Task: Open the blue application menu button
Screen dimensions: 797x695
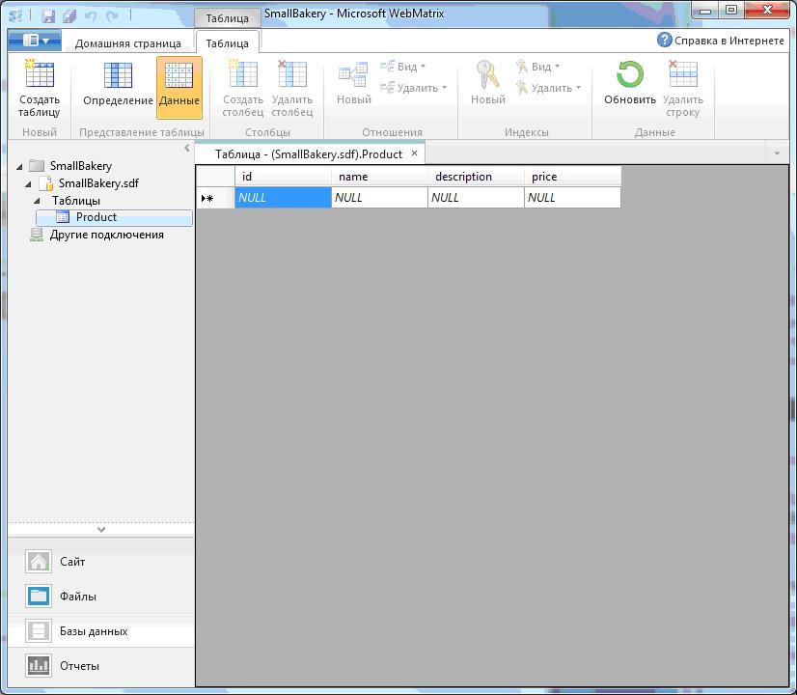Action: coord(35,41)
